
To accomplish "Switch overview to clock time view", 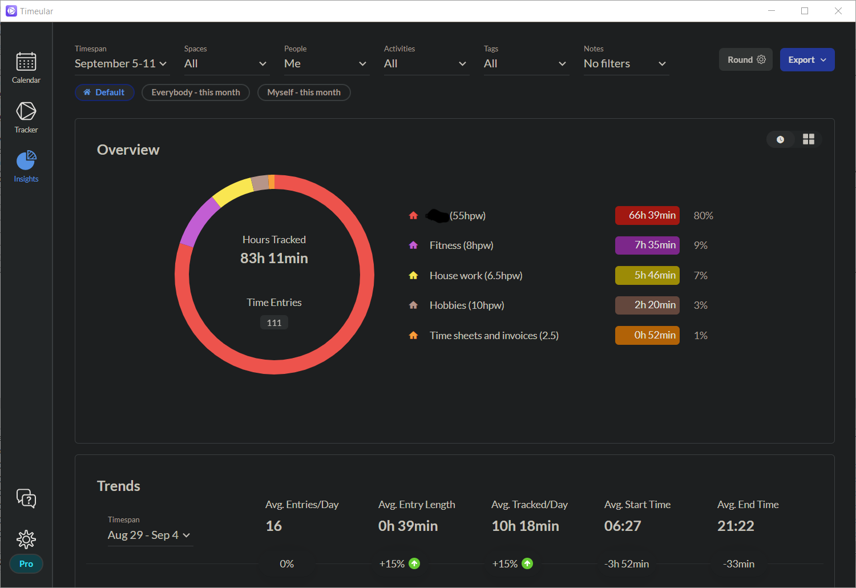I will coord(780,139).
